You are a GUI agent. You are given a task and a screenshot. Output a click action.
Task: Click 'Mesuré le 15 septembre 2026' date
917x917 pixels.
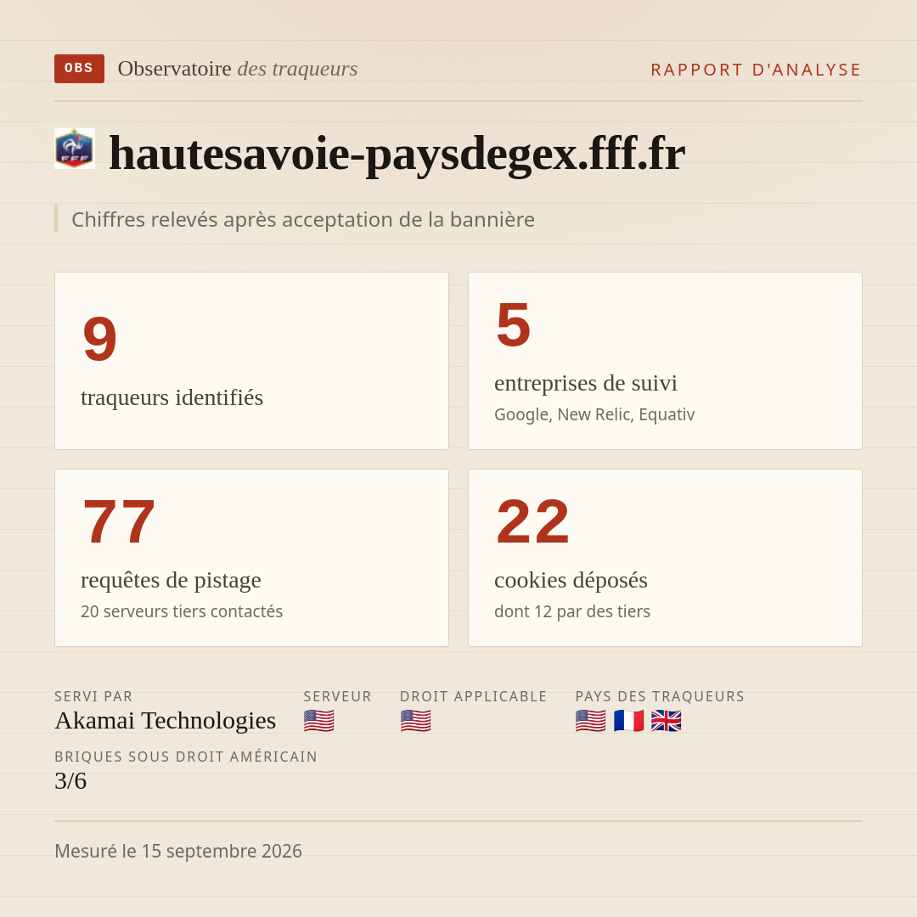click(178, 851)
